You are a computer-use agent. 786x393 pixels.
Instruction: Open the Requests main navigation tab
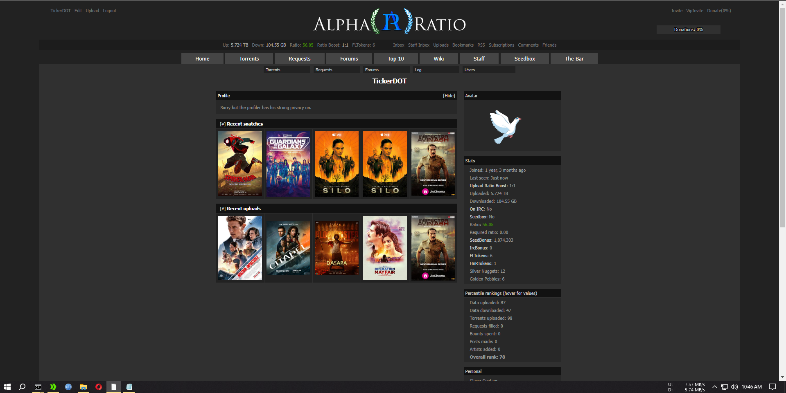(299, 58)
